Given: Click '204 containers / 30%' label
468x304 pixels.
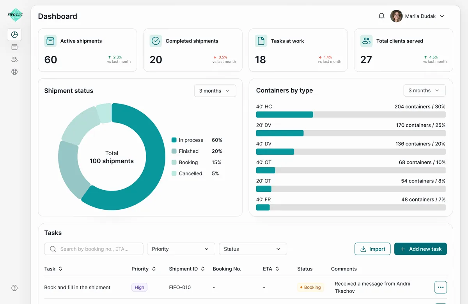Looking at the screenshot, I should click(420, 106).
